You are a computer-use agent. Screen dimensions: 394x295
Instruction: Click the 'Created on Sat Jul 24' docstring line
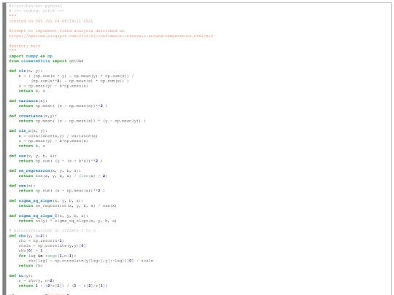coord(51,21)
